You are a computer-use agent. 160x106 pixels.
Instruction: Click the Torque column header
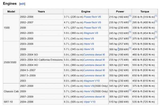click(145, 11)
